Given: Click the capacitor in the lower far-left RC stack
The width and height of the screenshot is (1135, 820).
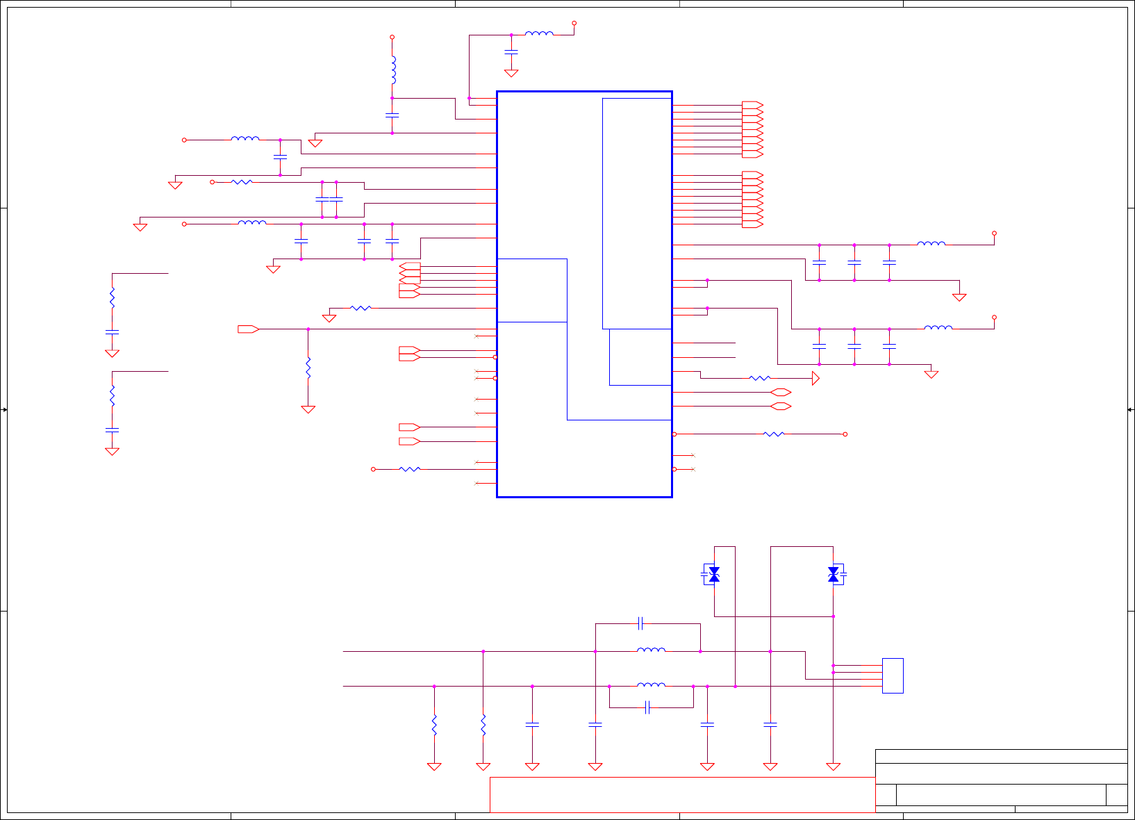Looking at the screenshot, I should 112,430.
